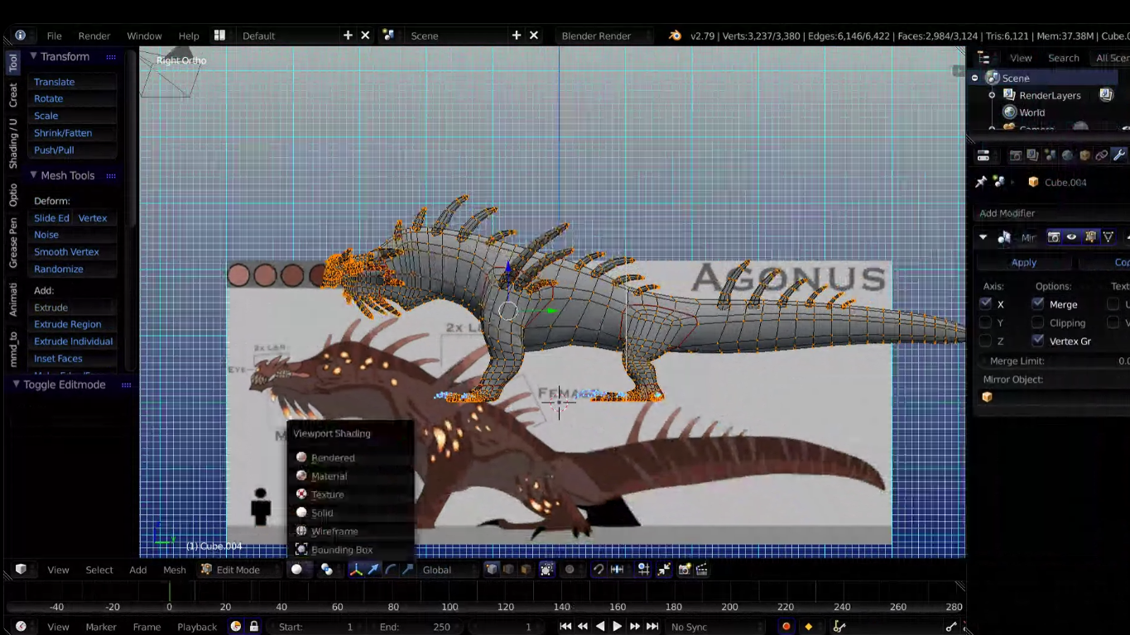This screenshot has width=1130, height=635.
Task: Click the End frame field showing 250
Action: [x=415, y=627]
